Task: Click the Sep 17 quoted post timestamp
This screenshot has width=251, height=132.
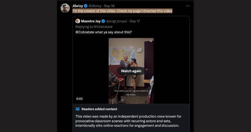Action: tap(135, 21)
